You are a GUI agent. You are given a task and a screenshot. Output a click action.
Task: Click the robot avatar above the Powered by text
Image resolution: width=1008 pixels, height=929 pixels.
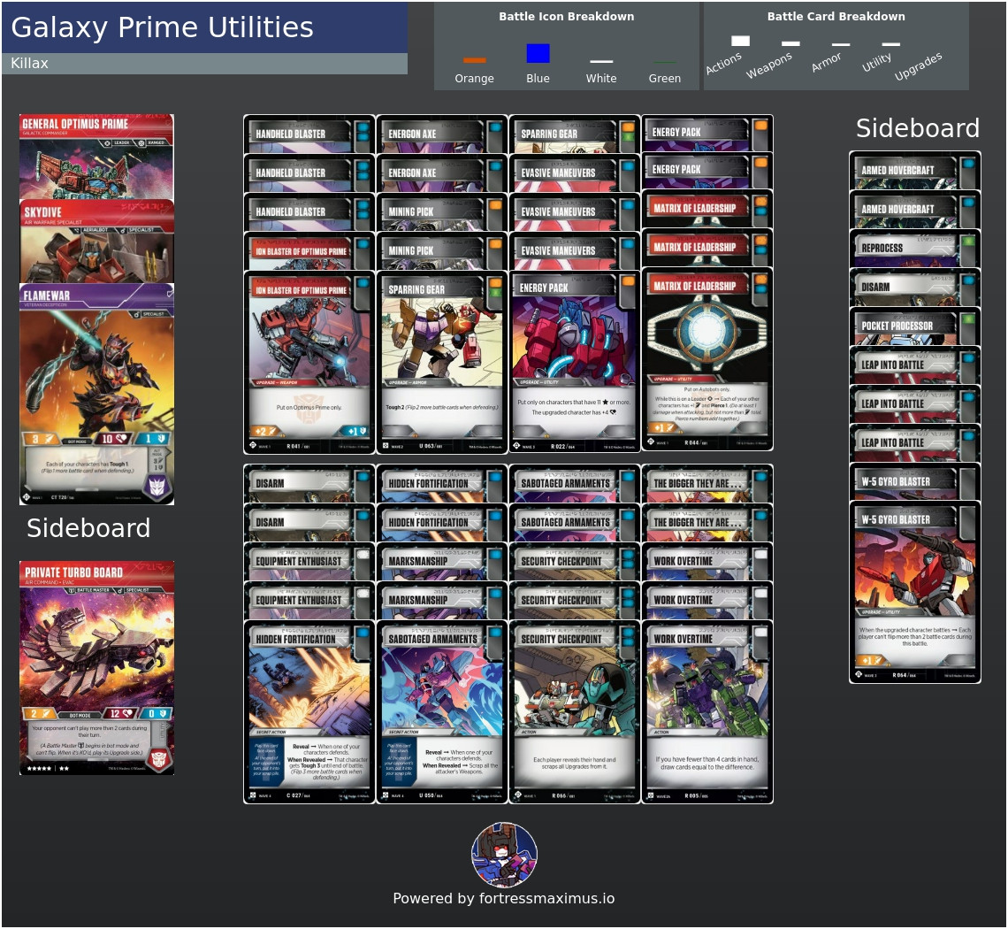504,855
